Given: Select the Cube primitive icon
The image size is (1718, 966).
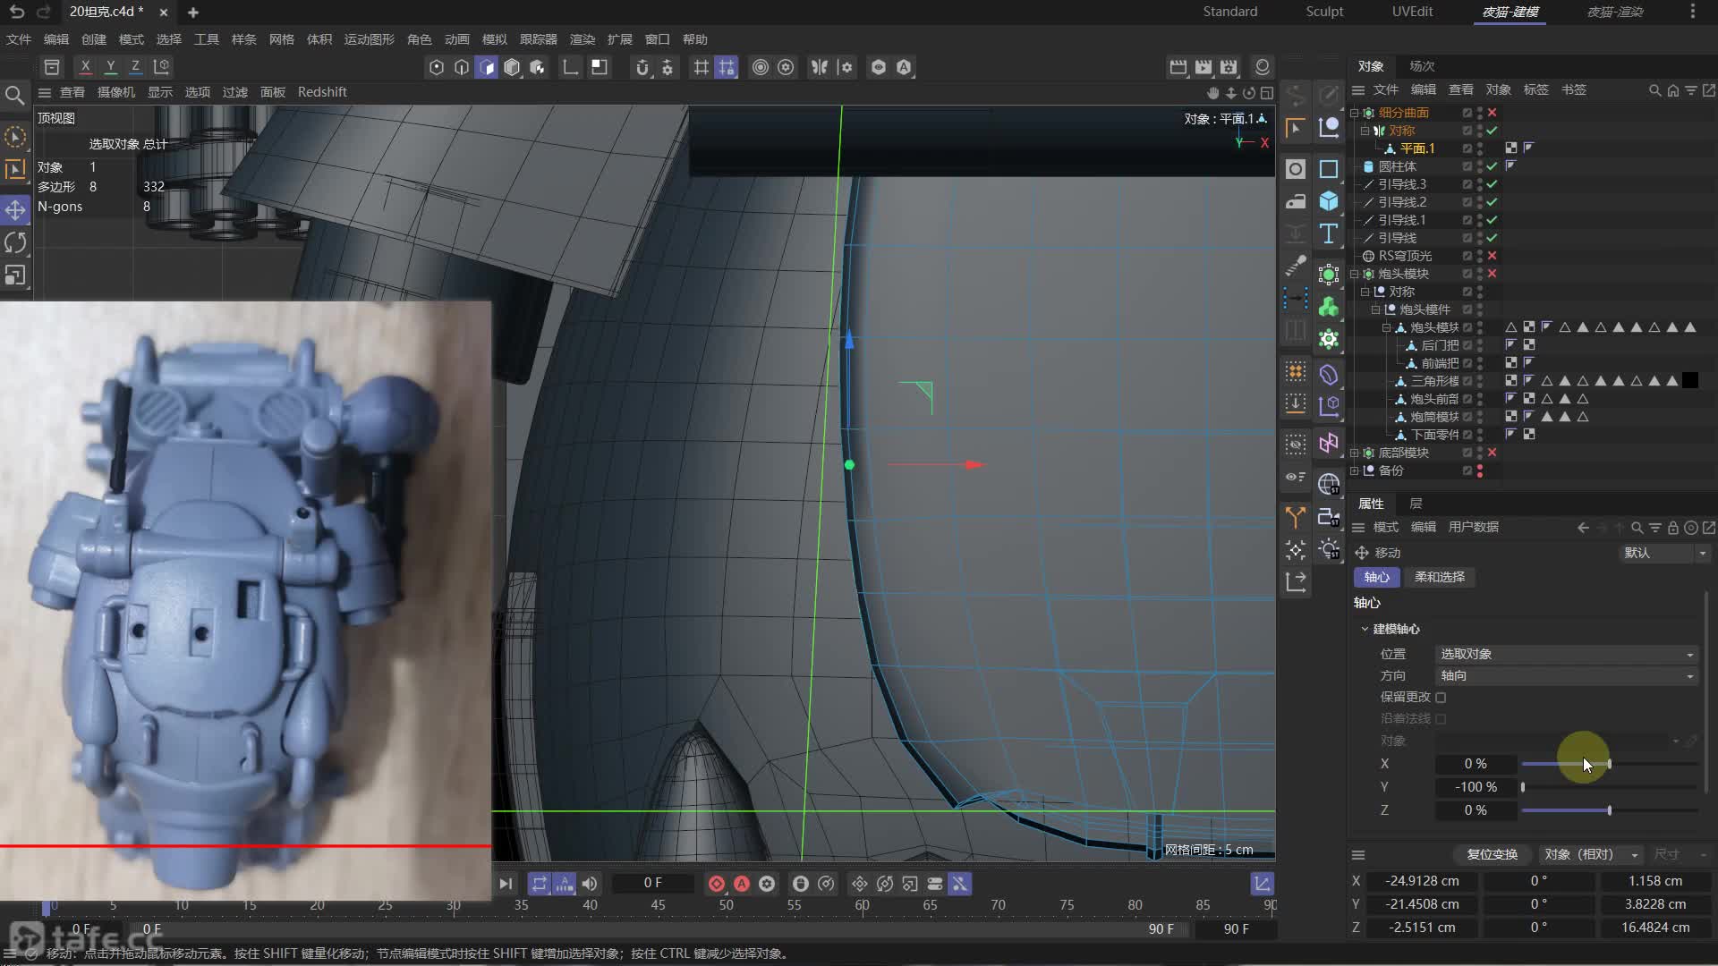Looking at the screenshot, I should click(1329, 201).
